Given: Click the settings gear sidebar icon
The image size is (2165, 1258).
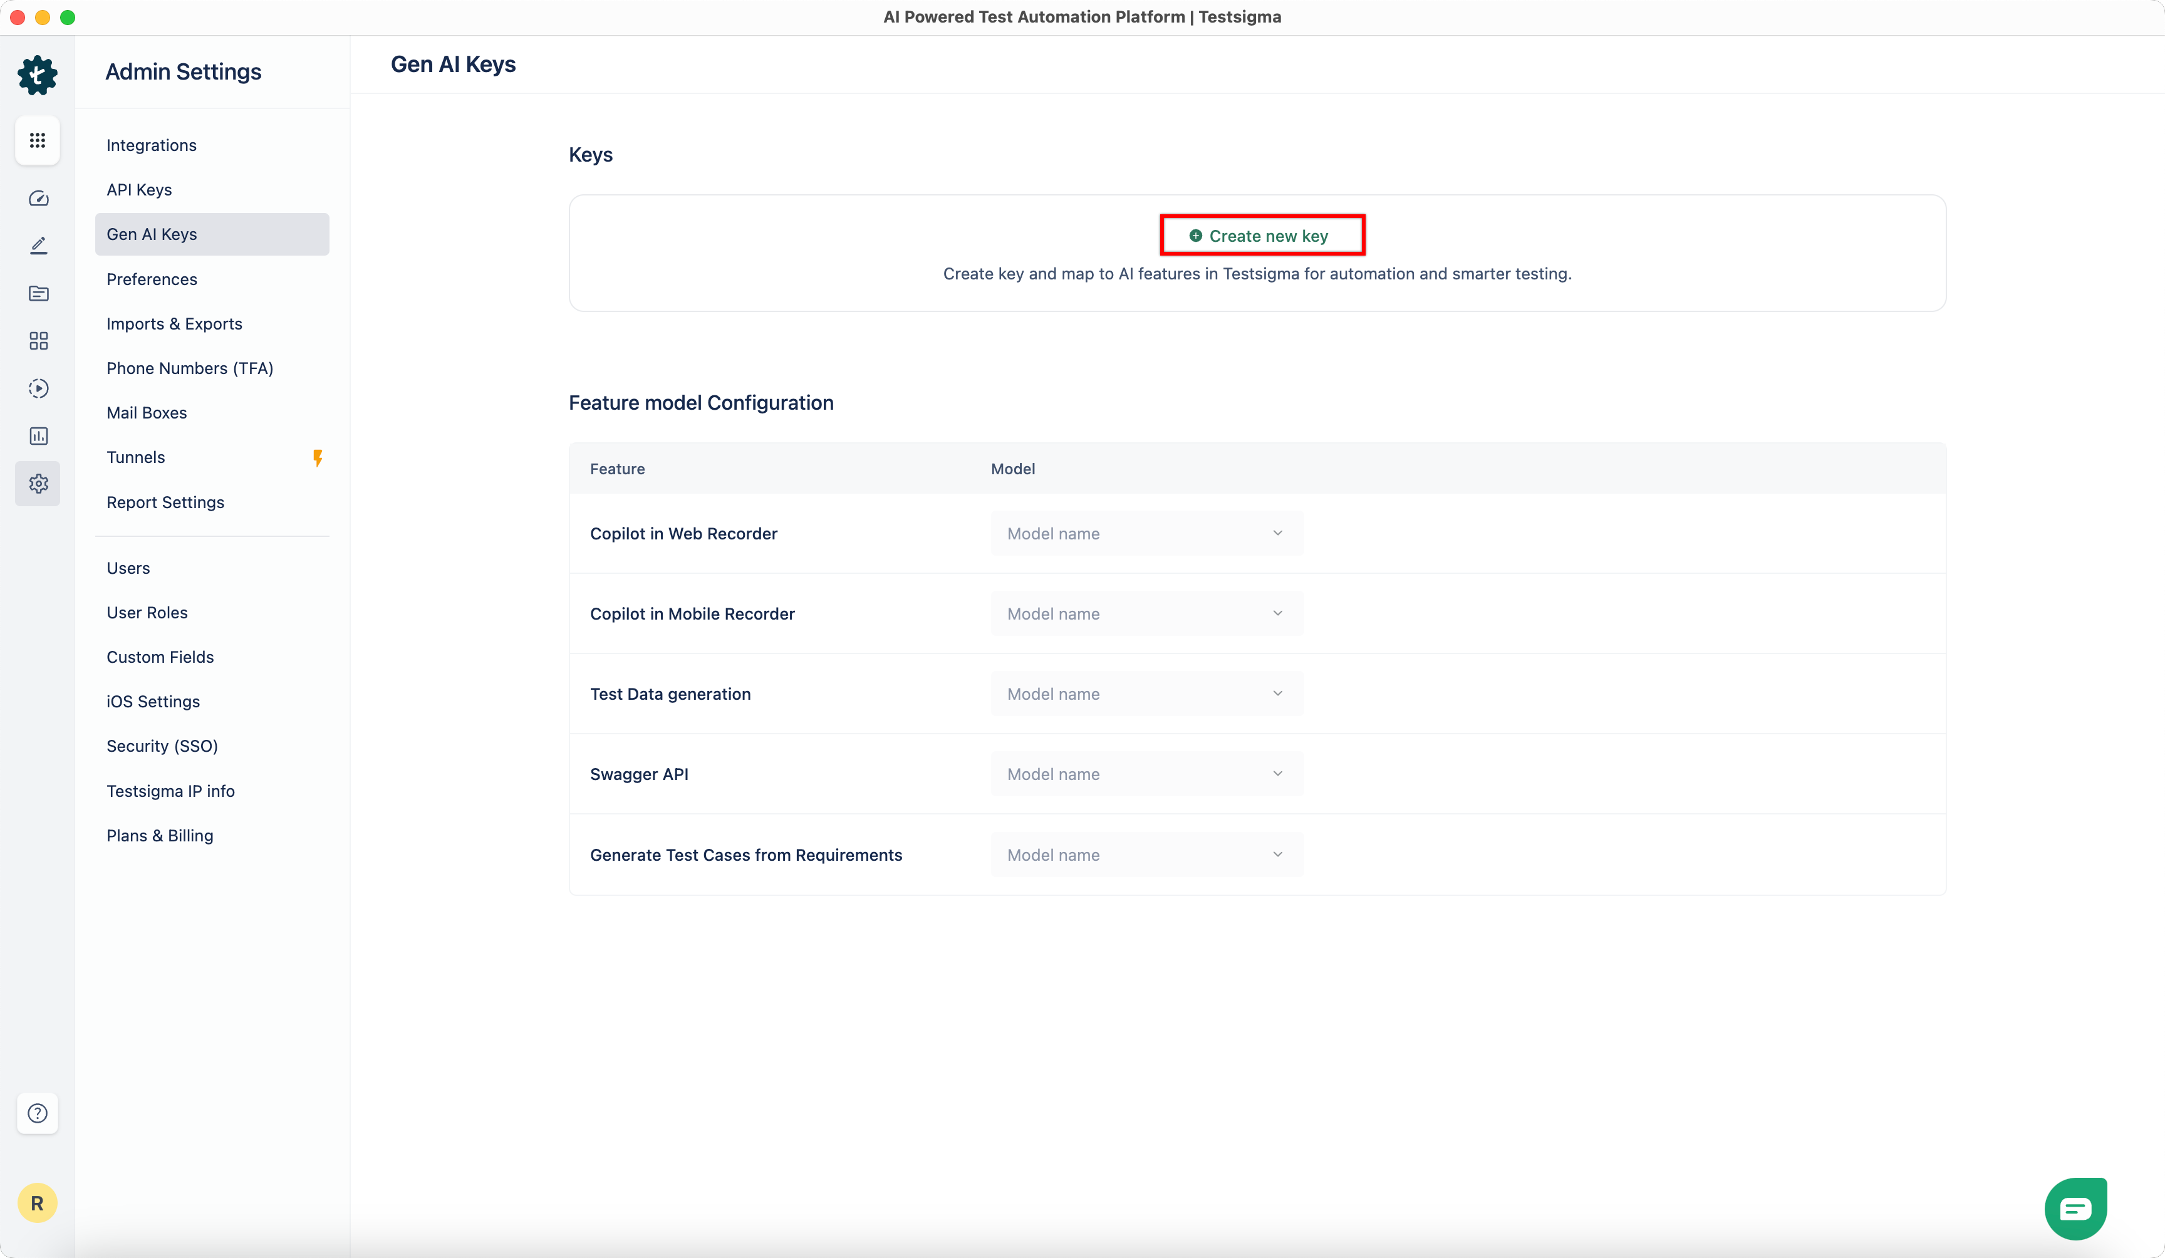Looking at the screenshot, I should click(x=38, y=484).
